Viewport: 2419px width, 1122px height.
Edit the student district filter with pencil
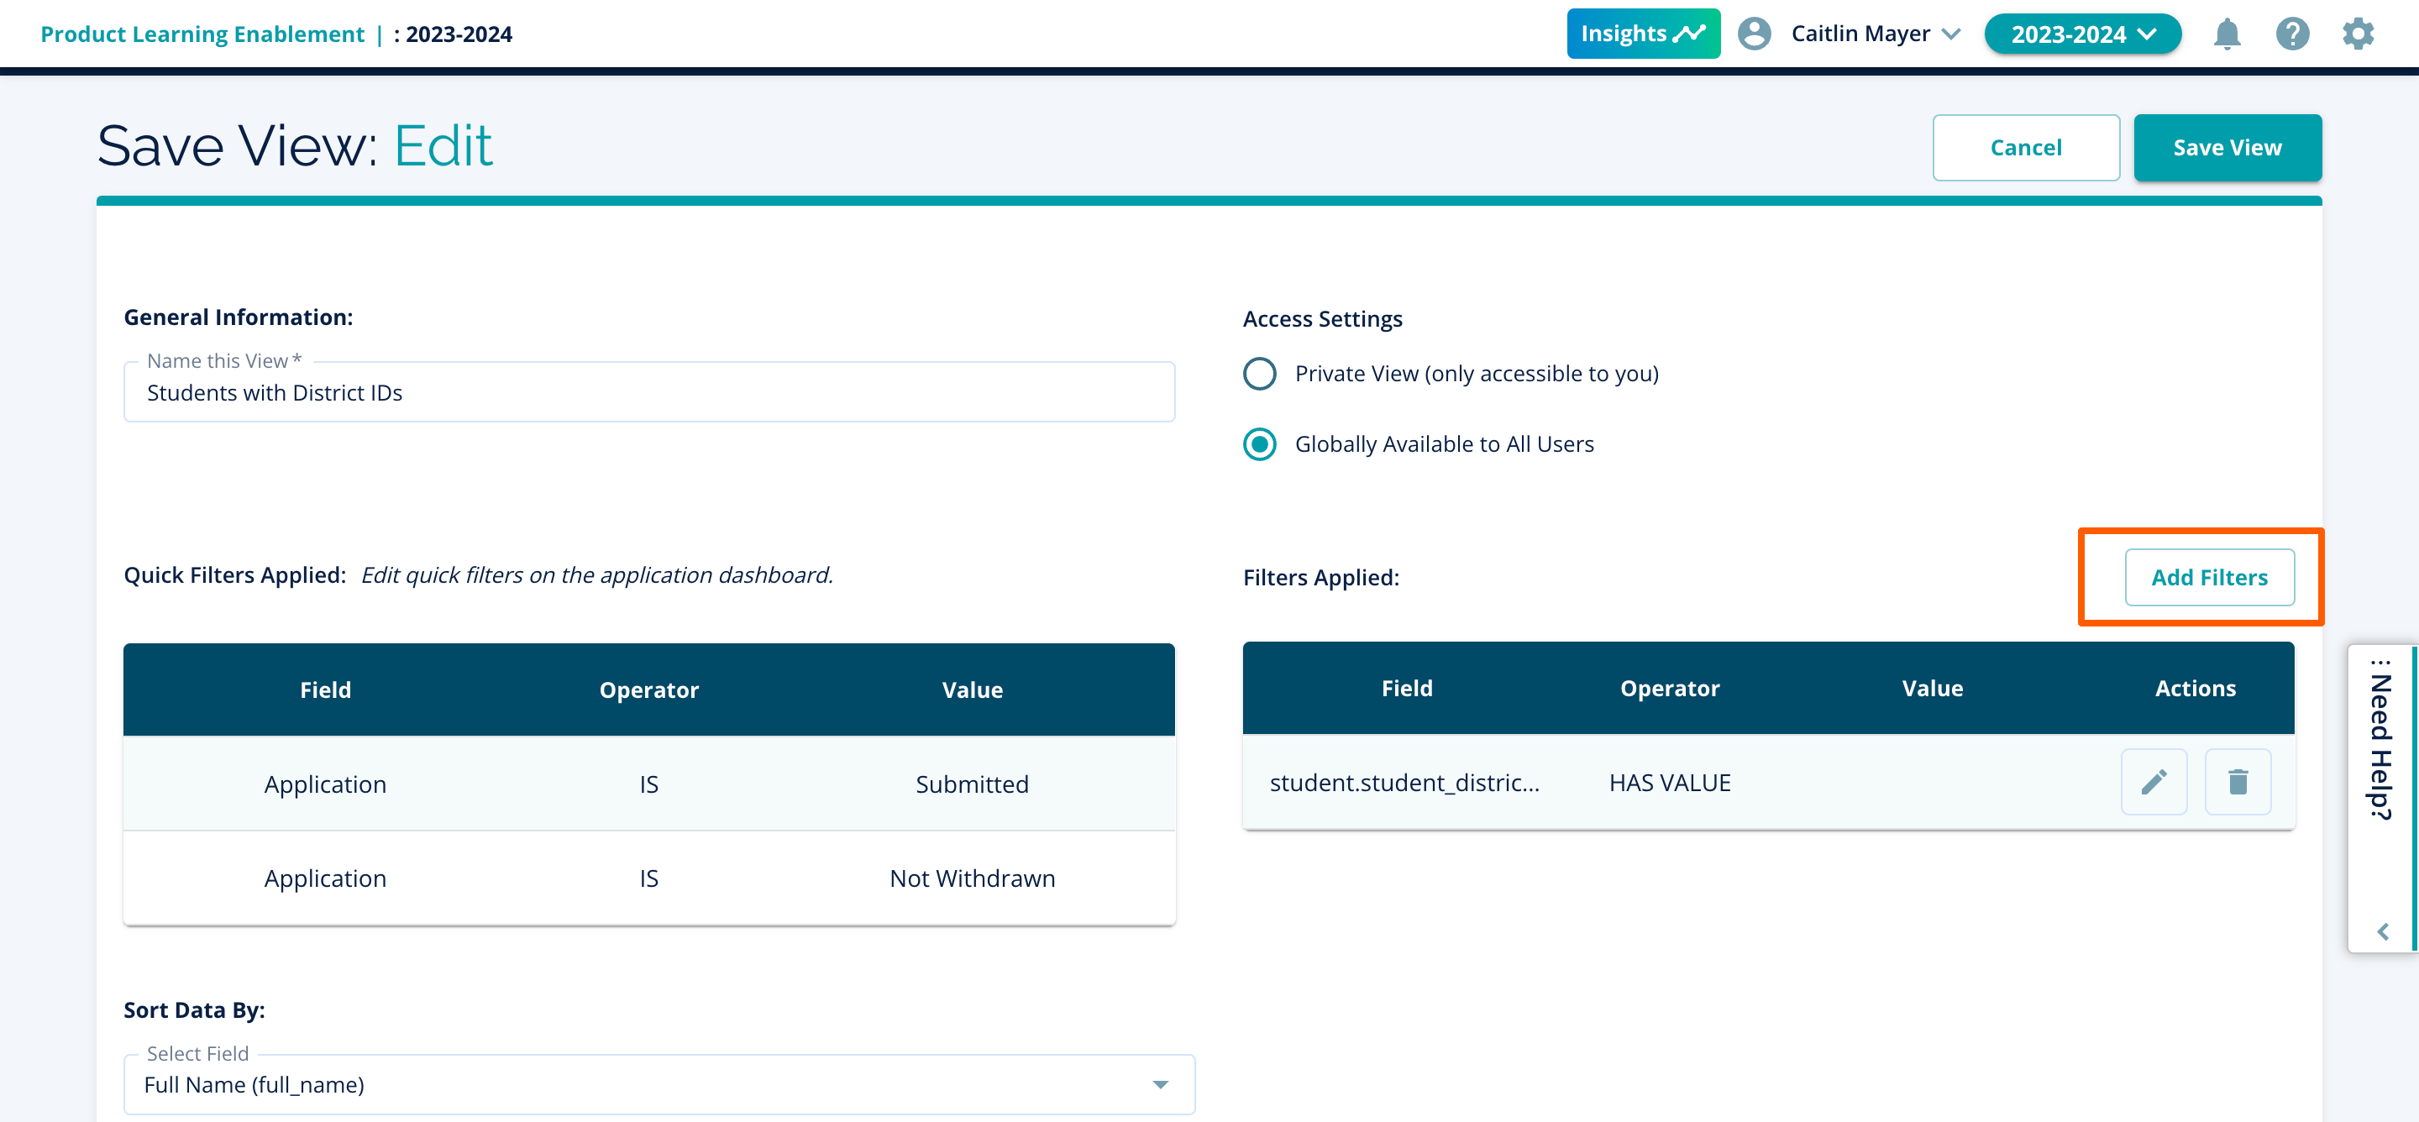2154,781
